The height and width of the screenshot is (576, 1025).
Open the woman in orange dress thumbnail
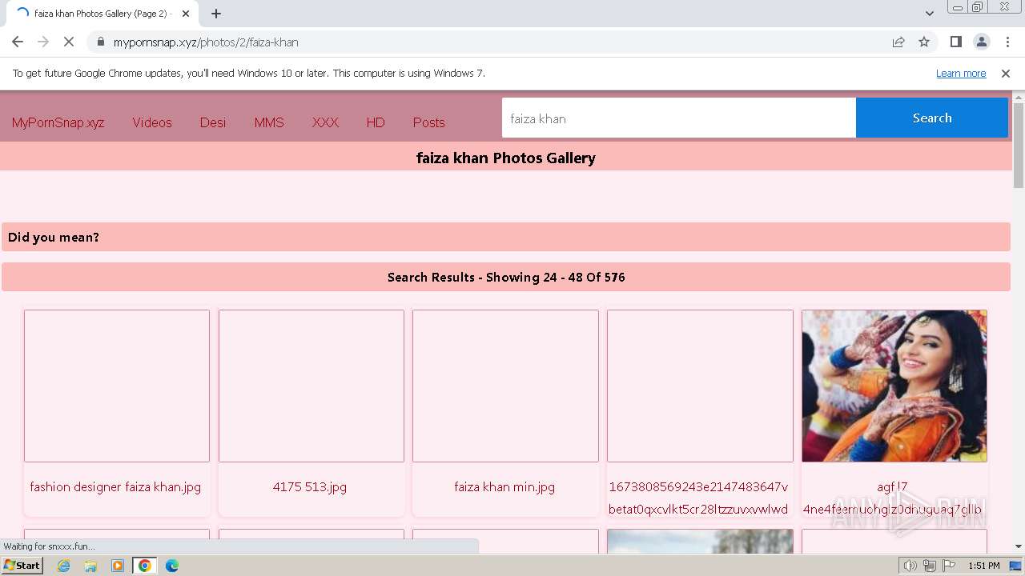coord(894,386)
